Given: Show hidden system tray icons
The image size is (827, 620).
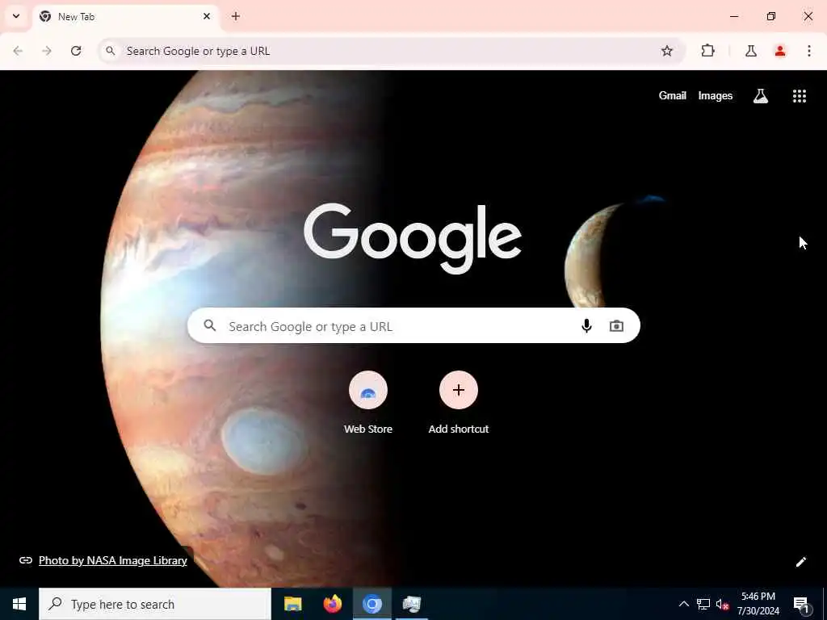Looking at the screenshot, I should tap(683, 604).
